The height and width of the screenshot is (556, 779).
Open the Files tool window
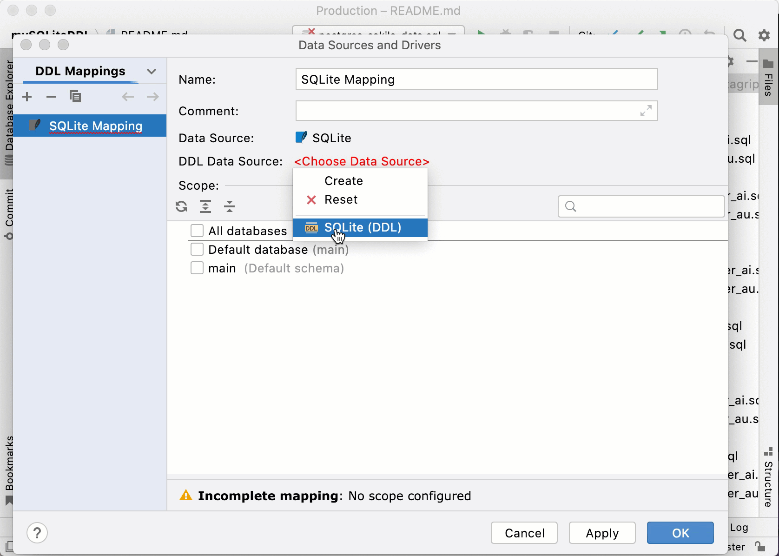(768, 78)
